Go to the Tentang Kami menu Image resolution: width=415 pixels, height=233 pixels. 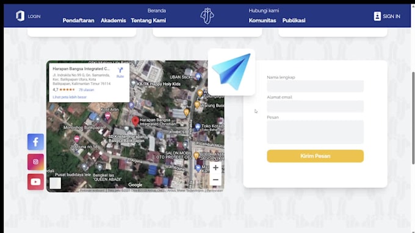click(x=148, y=20)
